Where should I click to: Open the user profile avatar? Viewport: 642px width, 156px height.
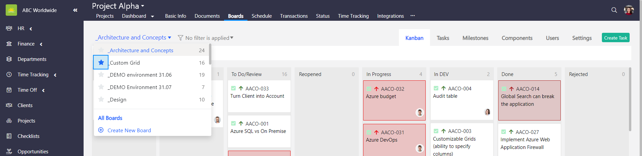pyautogui.click(x=629, y=10)
